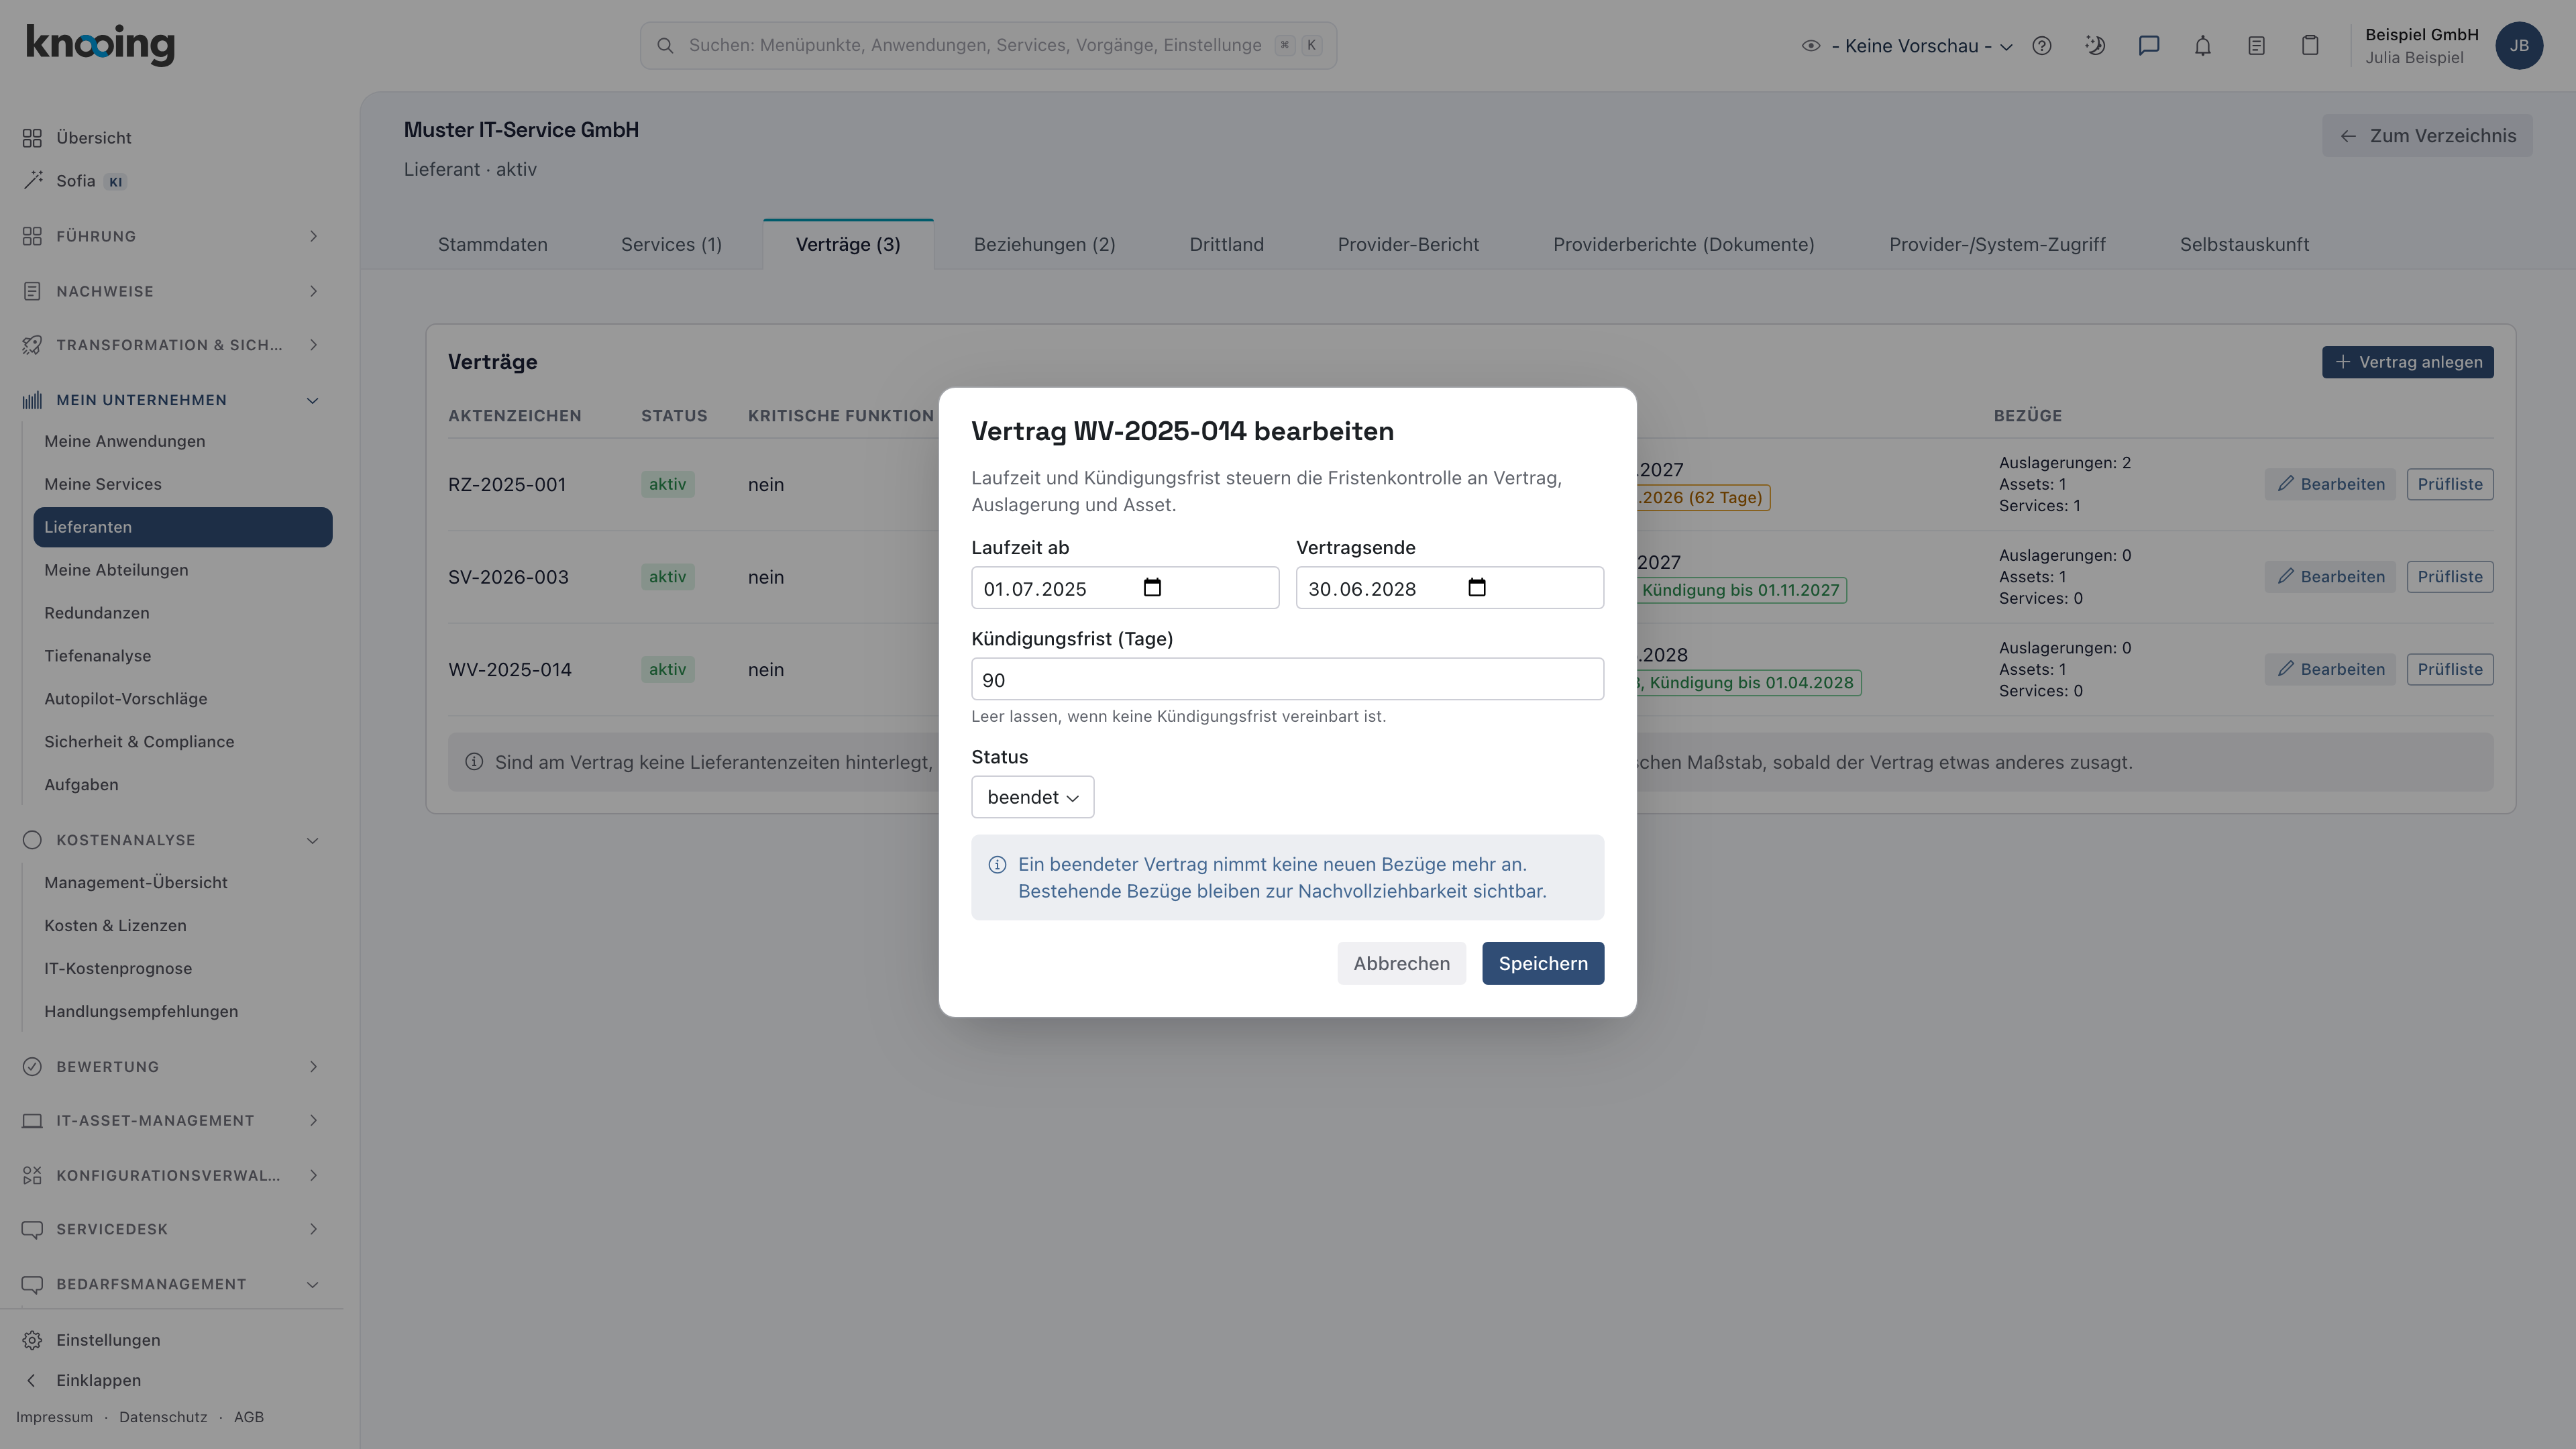Click the Sofia magic wand icon
The height and width of the screenshot is (1449, 2576).
tap(32, 180)
